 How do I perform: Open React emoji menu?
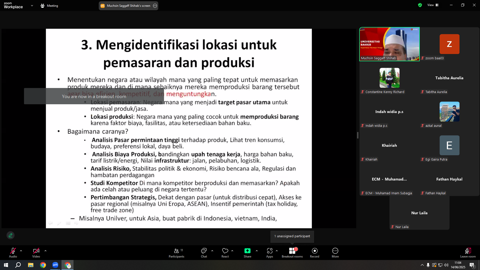pos(225,252)
